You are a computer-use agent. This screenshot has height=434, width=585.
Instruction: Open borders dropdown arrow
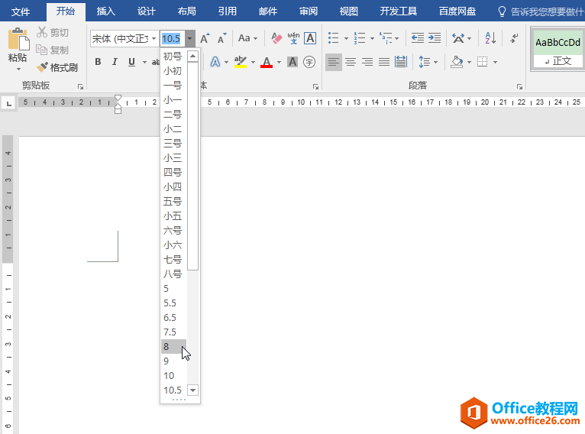(495, 63)
